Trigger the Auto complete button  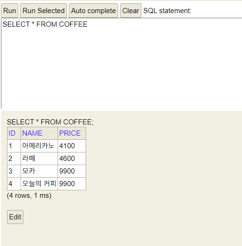point(93,11)
